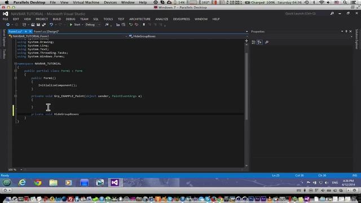Click on HideGroupBoxes in the code
Image resolution: width=361 pixels, height=203 pixels.
pos(67,114)
